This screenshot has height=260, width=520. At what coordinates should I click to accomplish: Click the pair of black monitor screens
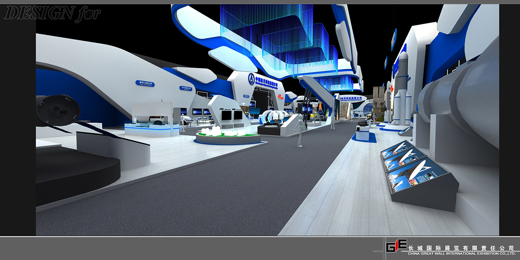232,115
